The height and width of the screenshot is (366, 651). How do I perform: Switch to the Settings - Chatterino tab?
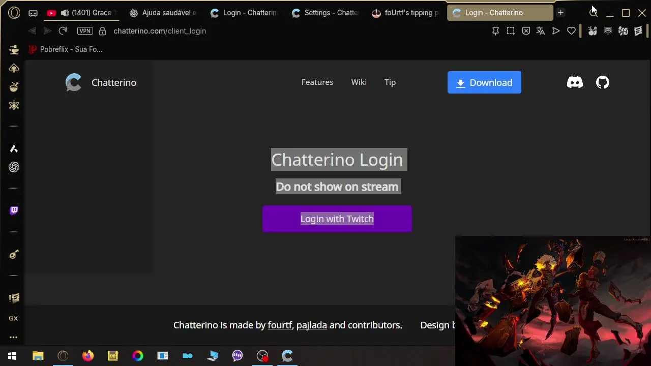pyautogui.click(x=325, y=13)
